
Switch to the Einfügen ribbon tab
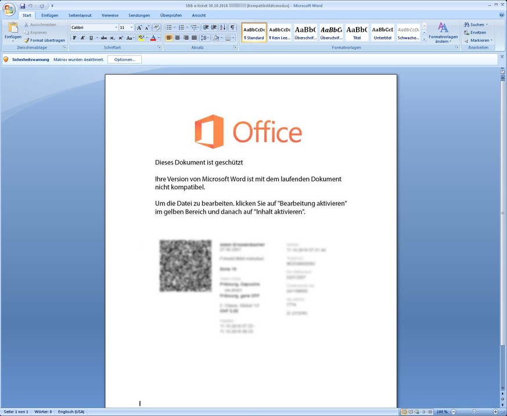[49, 16]
